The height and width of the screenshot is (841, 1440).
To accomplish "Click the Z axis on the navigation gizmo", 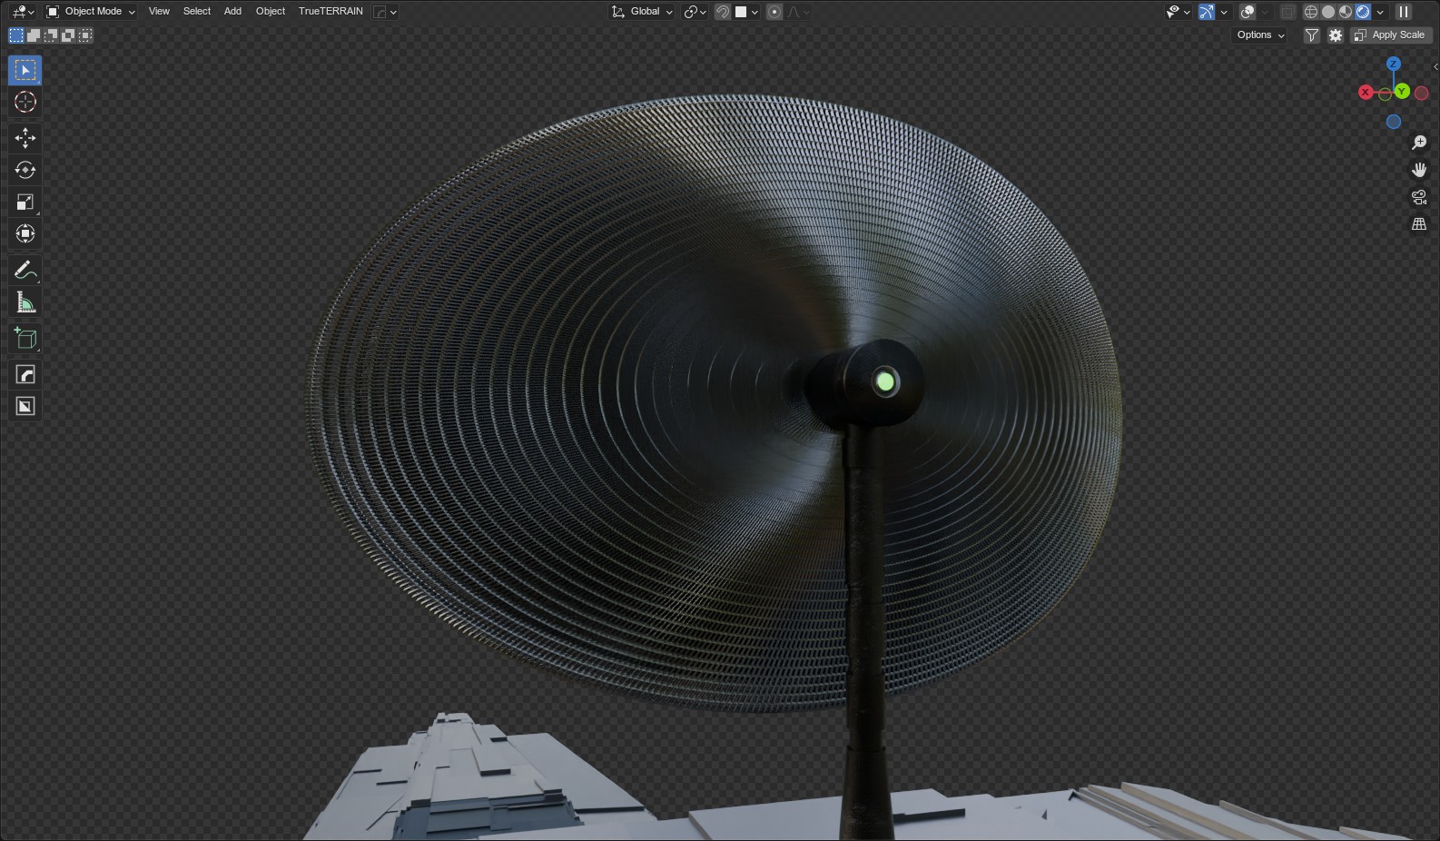I will (1394, 64).
